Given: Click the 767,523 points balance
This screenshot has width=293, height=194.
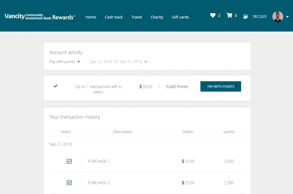Looking at the screenshot, I should [259, 17].
